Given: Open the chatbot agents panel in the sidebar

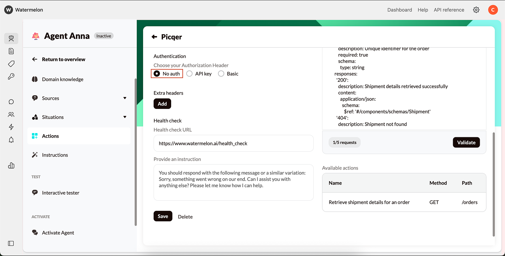Looking at the screenshot, I should click(x=11, y=39).
